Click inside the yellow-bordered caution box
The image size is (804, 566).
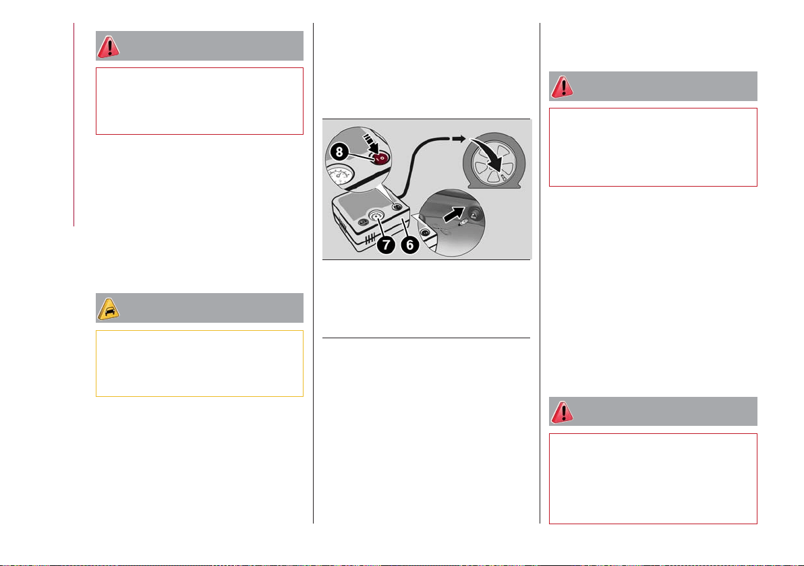pos(200,363)
